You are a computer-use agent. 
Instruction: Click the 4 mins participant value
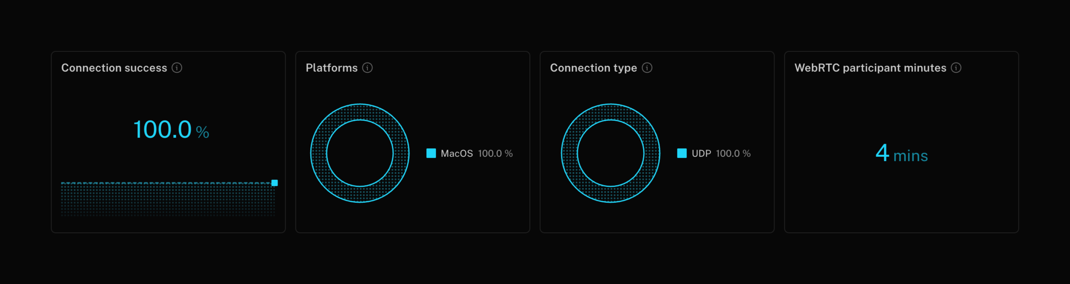pyautogui.click(x=901, y=154)
